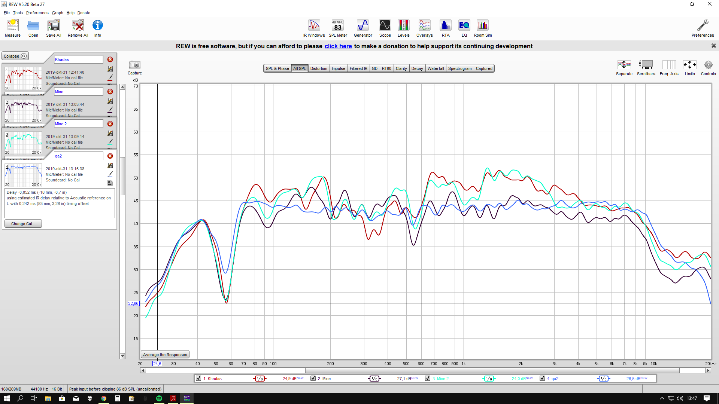Select the Khadas measurement thumbnail
Image resolution: width=719 pixels, height=404 pixels.
pos(23,79)
